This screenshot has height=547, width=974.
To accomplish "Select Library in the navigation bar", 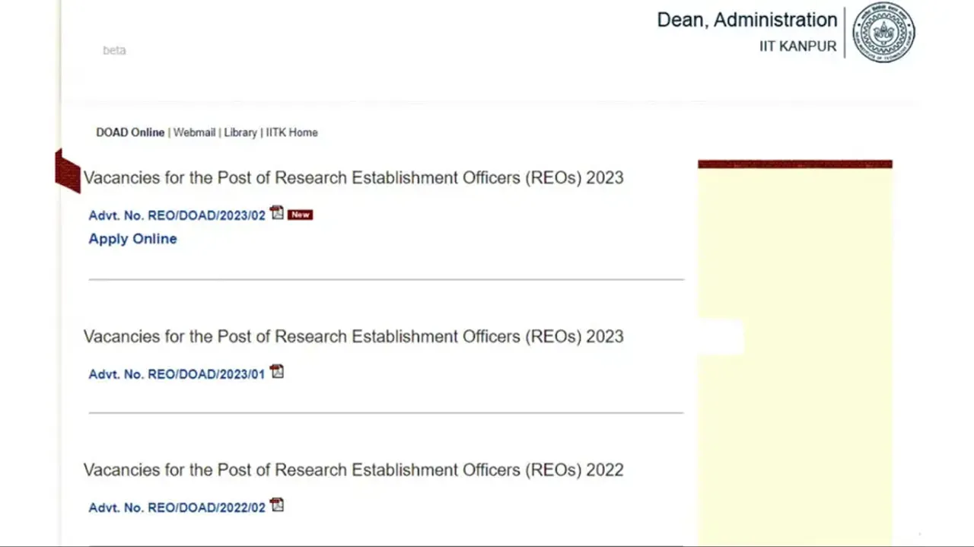I will click(240, 132).
